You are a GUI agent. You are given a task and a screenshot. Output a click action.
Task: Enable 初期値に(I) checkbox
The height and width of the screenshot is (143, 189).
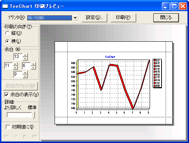click(x=20, y=127)
